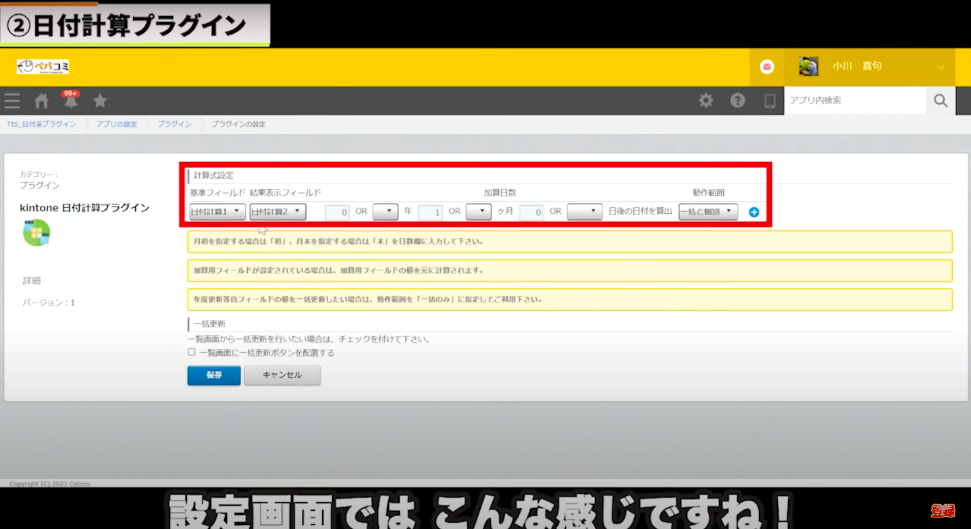Click the 保存 button

point(213,375)
